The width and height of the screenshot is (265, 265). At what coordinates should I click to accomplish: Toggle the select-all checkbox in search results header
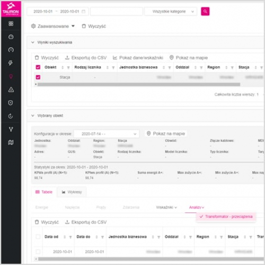[38, 67]
